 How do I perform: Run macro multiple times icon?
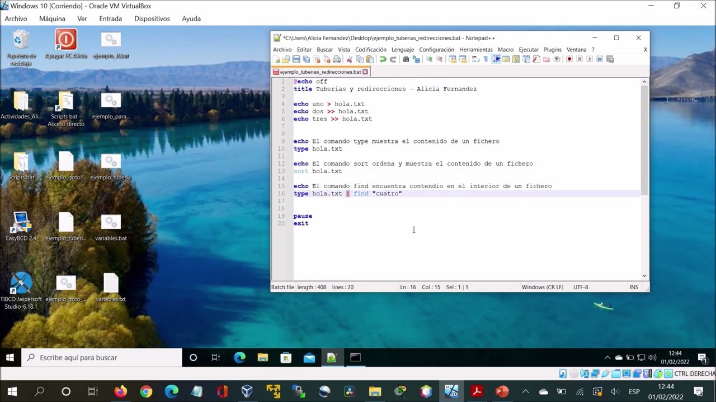[x=600, y=59]
